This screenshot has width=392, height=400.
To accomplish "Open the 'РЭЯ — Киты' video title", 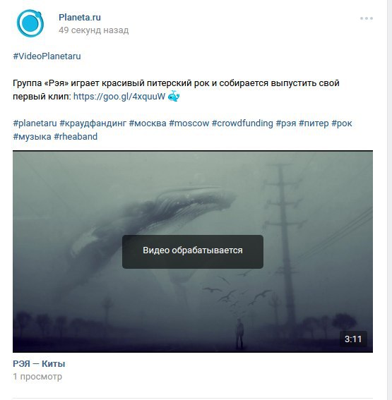I will (39, 364).
